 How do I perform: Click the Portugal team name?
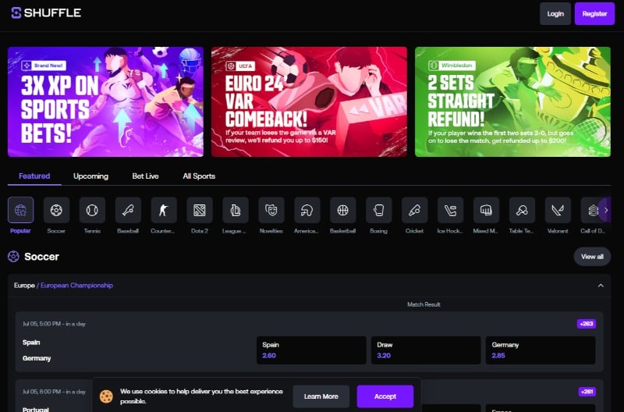(36, 409)
